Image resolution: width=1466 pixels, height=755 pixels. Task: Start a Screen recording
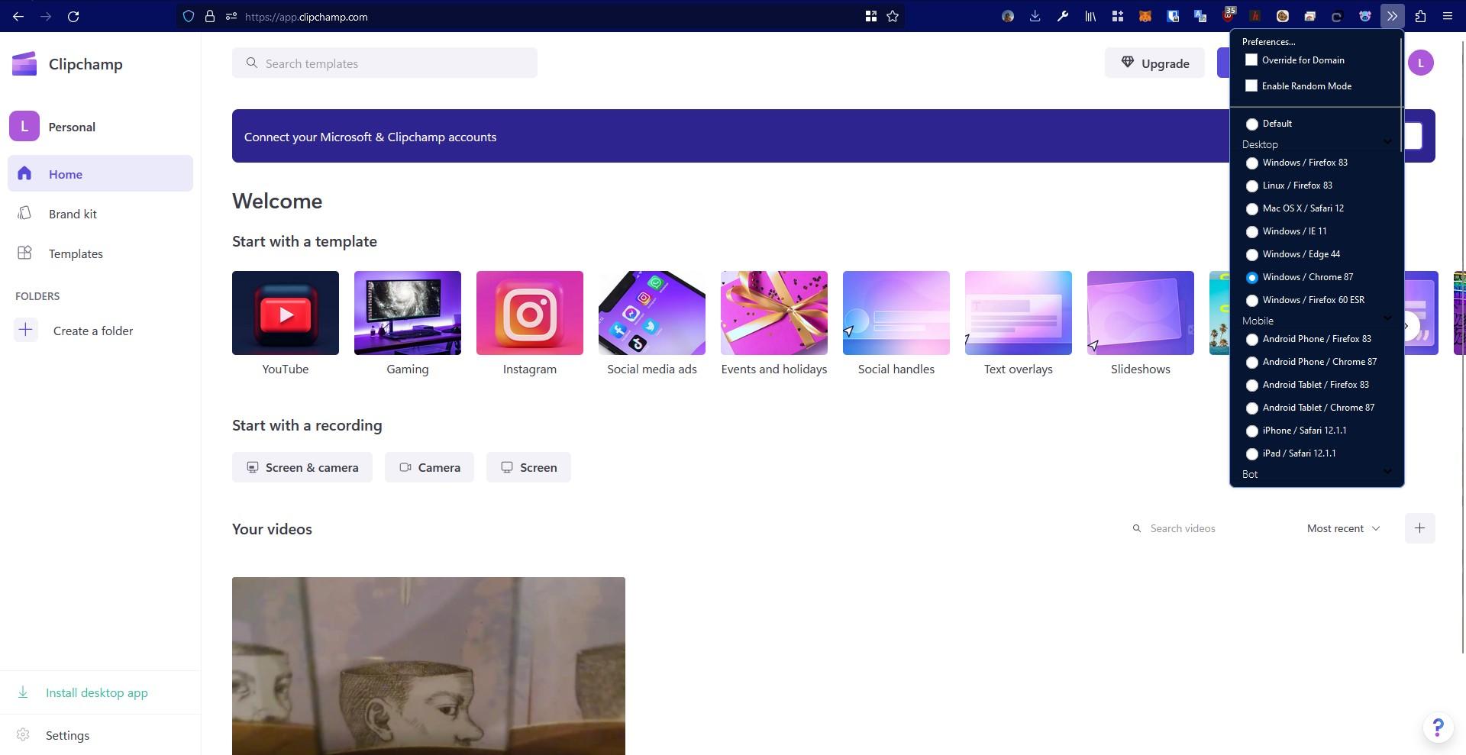coord(528,467)
